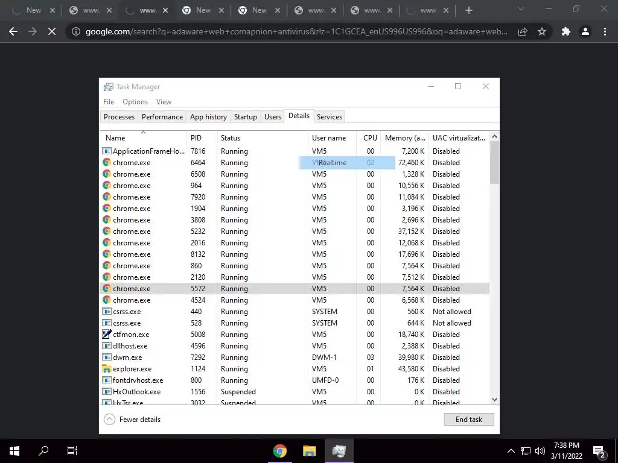
Task: Switch to the Performance tab
Action: 162,117
